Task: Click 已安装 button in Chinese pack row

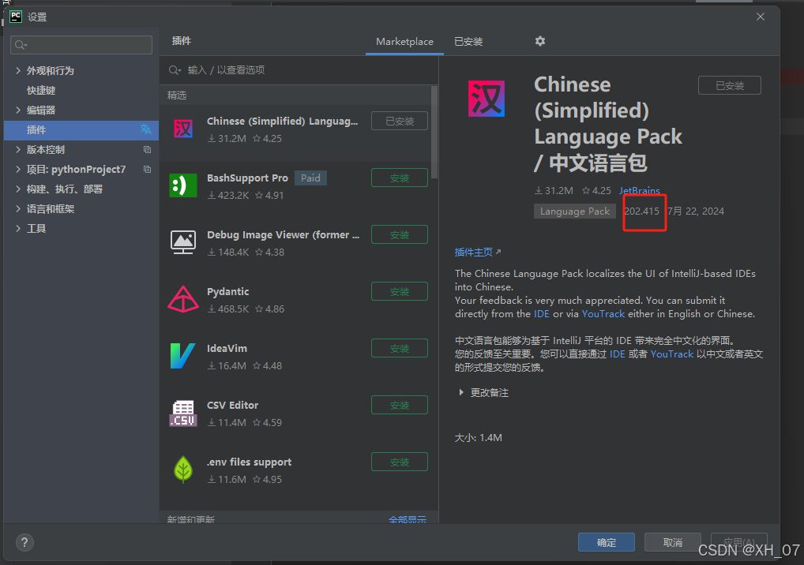Action: [x=400, y=121]
